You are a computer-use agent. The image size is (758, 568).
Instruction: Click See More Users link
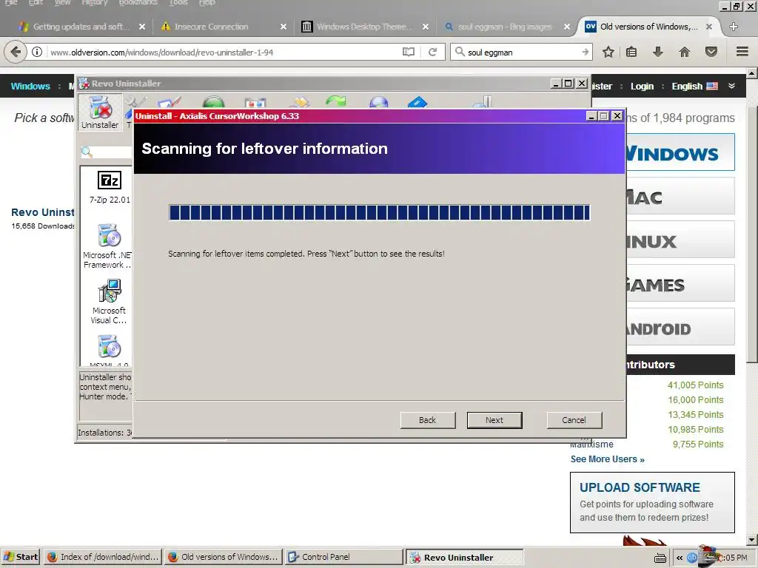607,459
